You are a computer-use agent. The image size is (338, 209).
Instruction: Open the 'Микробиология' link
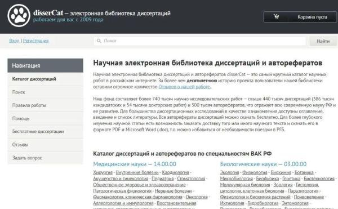pyautogui.click(x=236, y=179)
